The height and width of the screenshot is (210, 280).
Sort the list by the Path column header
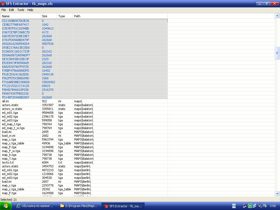(x=120, y=16)
